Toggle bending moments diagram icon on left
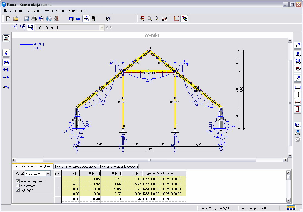The image size is (303, 212). click(6, 62)
